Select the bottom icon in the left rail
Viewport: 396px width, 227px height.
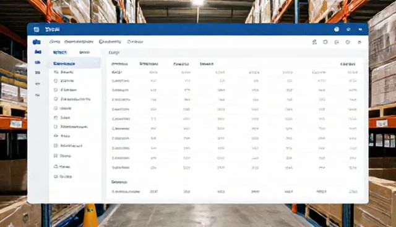(37, 95)
